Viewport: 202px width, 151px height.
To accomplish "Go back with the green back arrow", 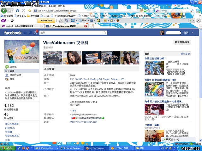I will click(x=4, y=11).
